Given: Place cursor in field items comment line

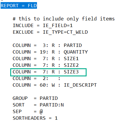Looking at the screenshot, I should [x=64, y=19].
